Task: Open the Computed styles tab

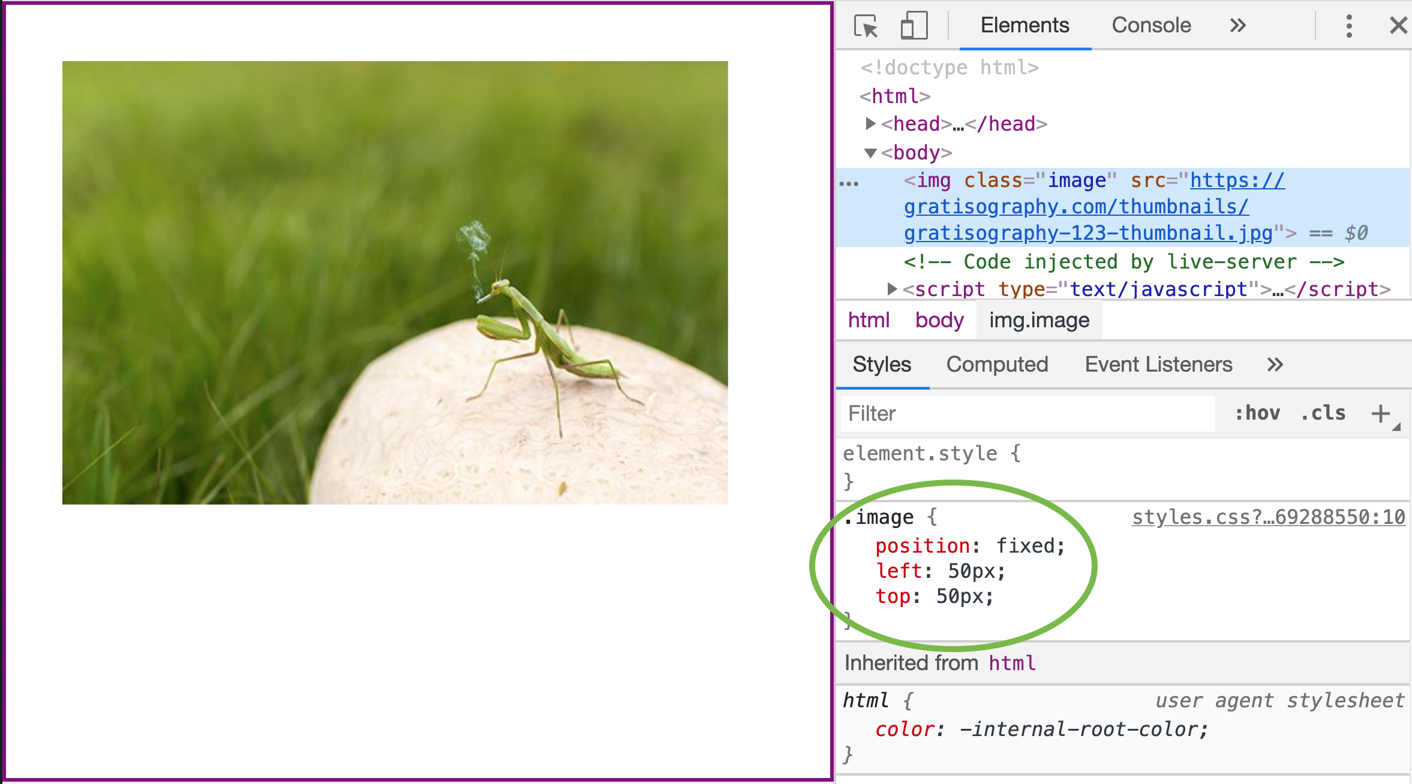Action: click(x=997, y=364)
